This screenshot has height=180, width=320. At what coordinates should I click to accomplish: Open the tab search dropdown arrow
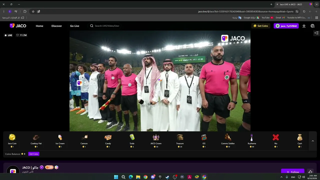[317, 4]
